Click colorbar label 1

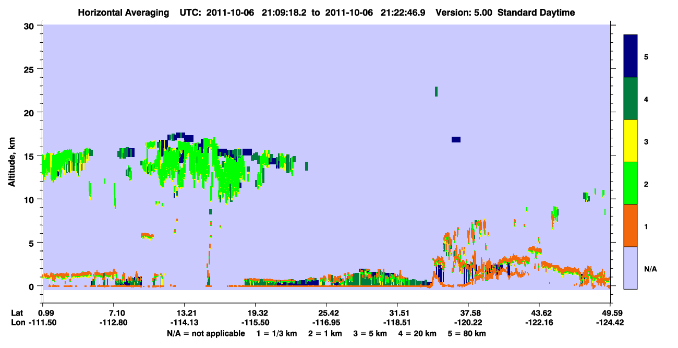click(646, 225)
